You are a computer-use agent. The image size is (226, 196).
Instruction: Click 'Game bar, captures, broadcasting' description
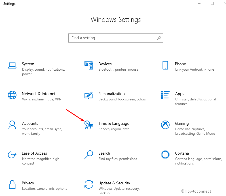click(x=195, y=131)
